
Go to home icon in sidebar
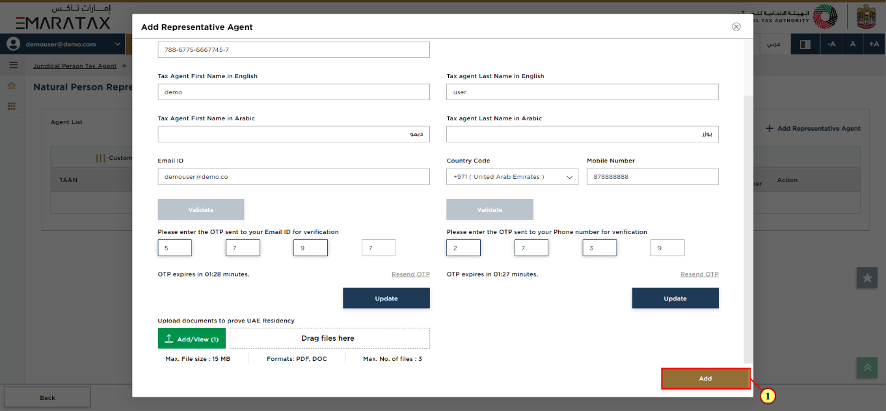click(11, 86)
